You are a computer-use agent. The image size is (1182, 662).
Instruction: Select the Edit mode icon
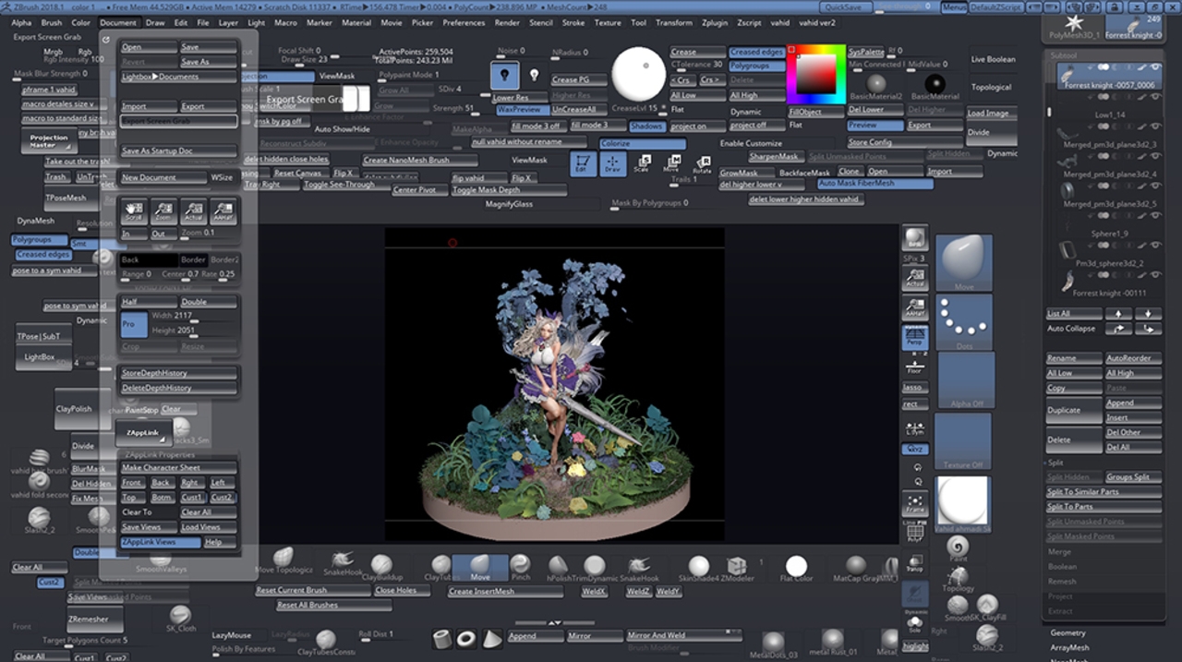(582, 164)
